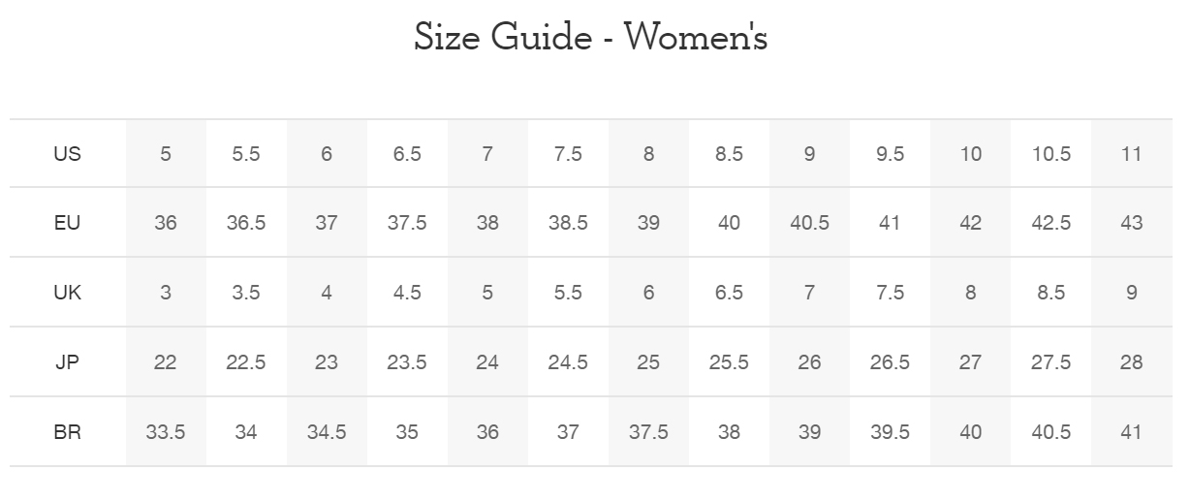
Task: Click BR size 37.5 cell
Action: (648, 432)
